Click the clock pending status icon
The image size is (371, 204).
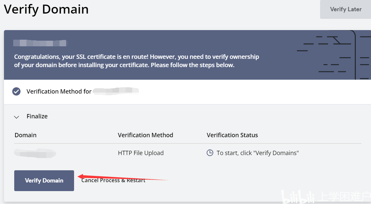coord(210,153)
